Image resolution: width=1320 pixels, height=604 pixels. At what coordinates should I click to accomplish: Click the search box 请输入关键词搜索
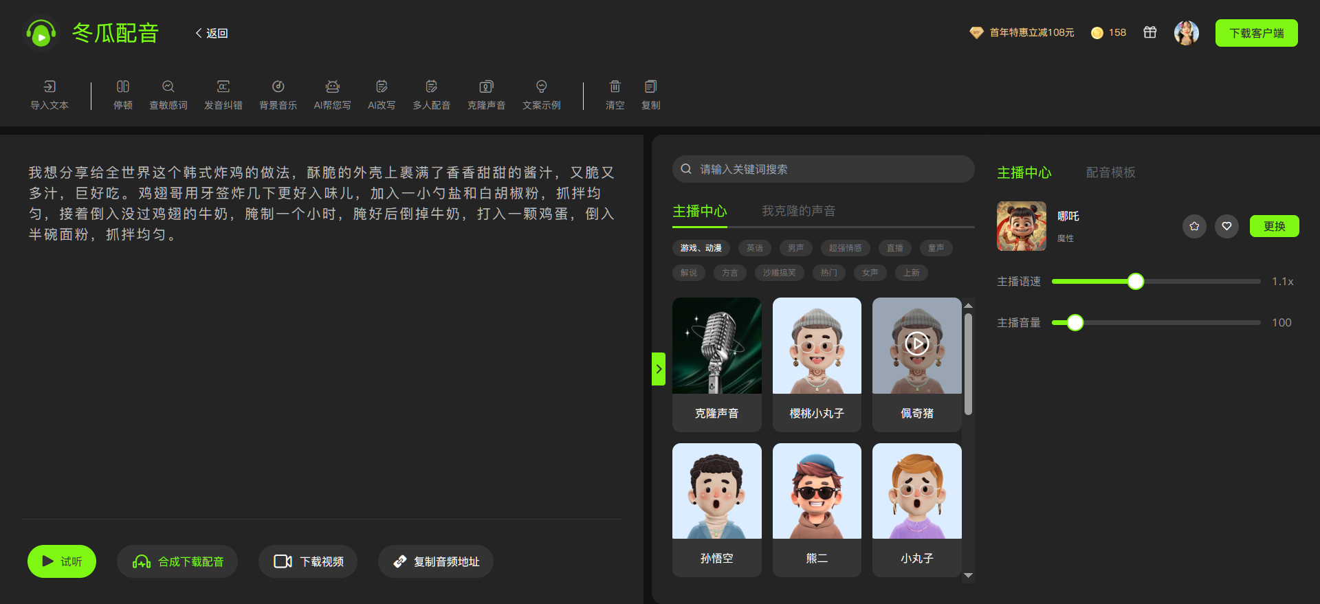[x=824, y=169]
